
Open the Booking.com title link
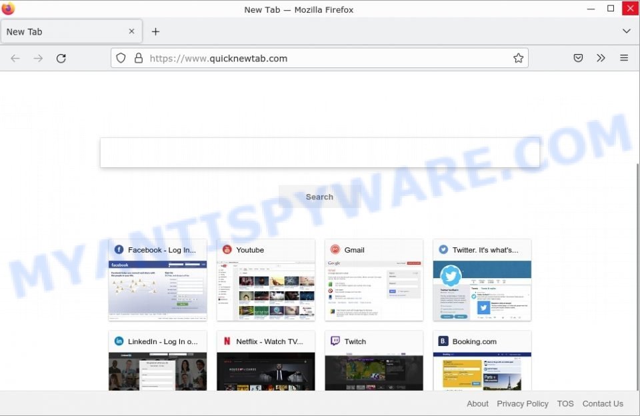(474, 341)
